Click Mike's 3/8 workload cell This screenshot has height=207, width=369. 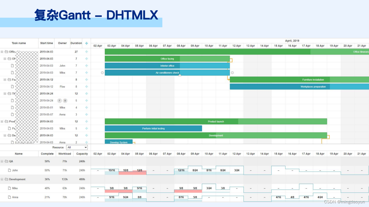[223, 188]
